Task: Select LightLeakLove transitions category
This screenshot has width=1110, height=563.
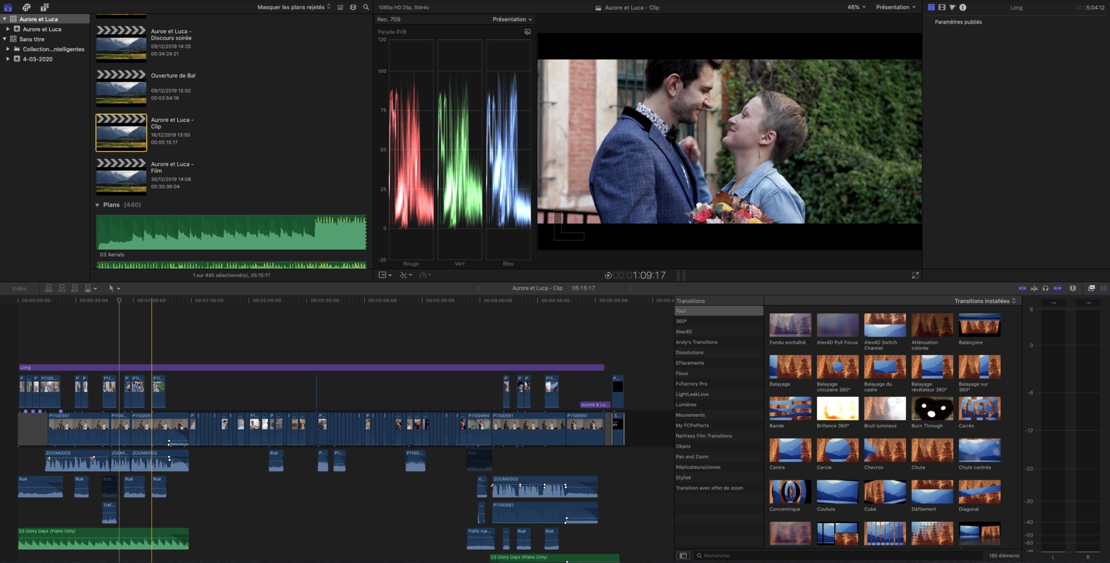Action: coord(719,394)
